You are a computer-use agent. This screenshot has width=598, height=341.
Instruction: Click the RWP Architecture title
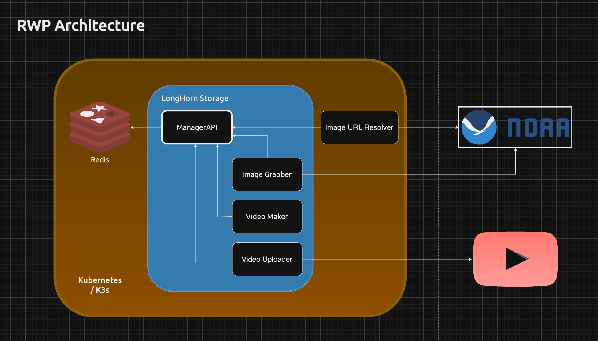click(x=81, y=25)
